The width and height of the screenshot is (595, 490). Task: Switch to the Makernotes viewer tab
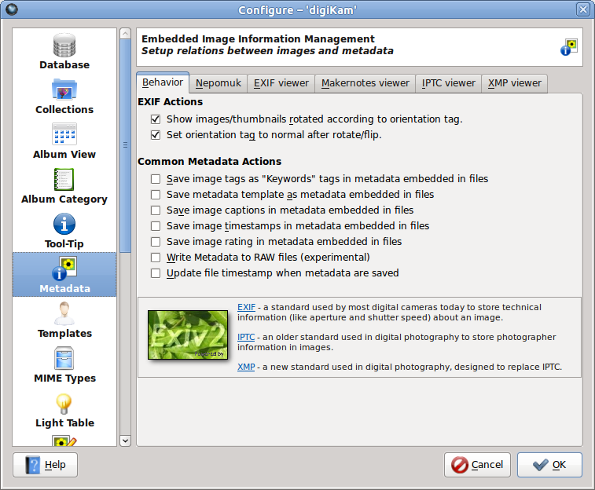click(x=365, y=83)
